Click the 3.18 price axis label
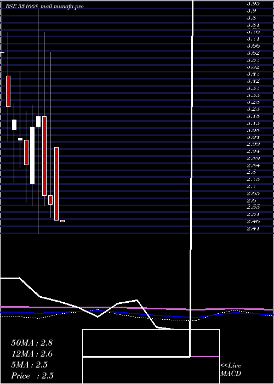Screen dimensions: 274x384 [x=253, y=116]
